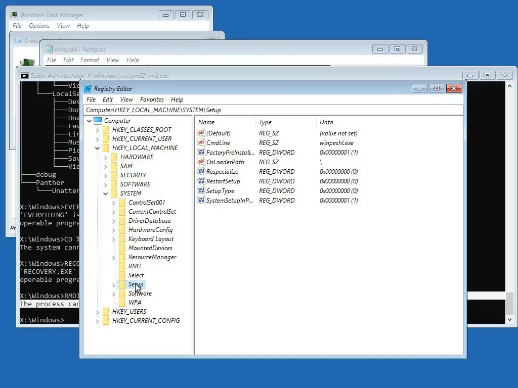Open Notepad's Edit menu

(68, 60)
